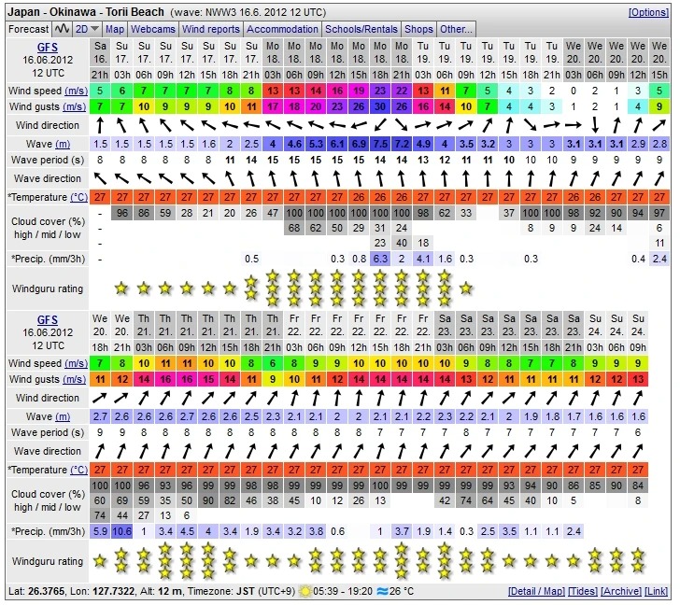Click the 26 °C water temperature value
The width and height of the screenshot is (680, 605).
402,591
